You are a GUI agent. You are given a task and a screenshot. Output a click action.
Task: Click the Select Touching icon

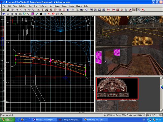coord(42,10)
